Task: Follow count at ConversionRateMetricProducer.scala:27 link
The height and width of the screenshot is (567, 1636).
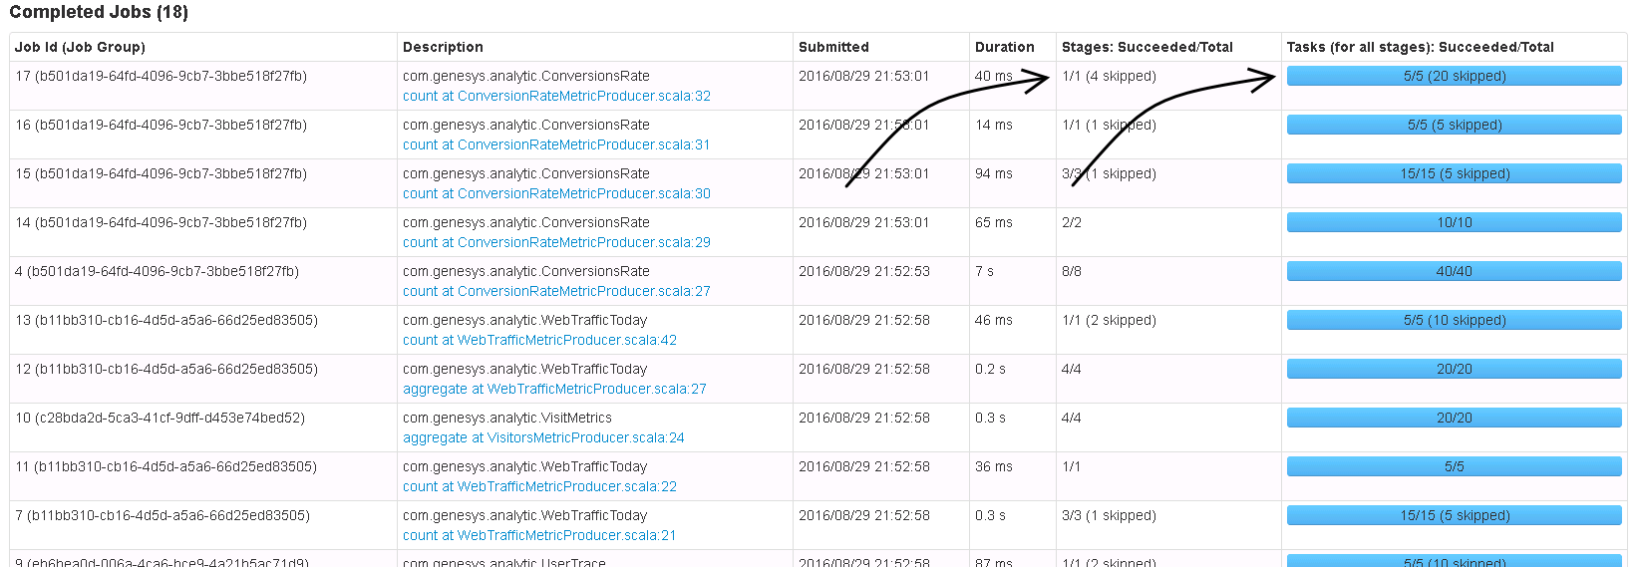Action: (556, 291)
